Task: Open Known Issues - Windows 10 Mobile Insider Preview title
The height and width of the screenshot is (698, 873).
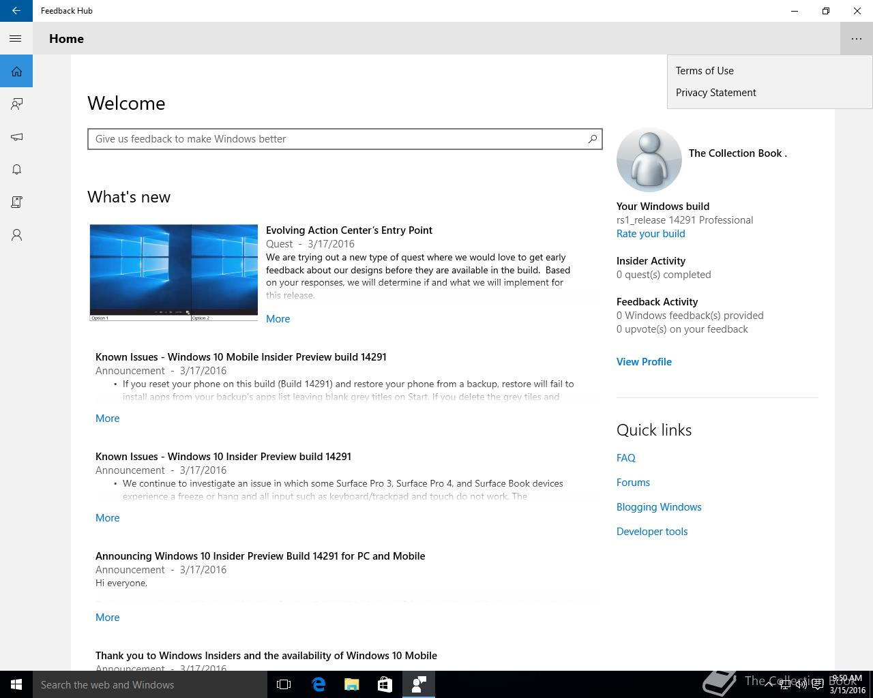Action: (x=241, y=357)
